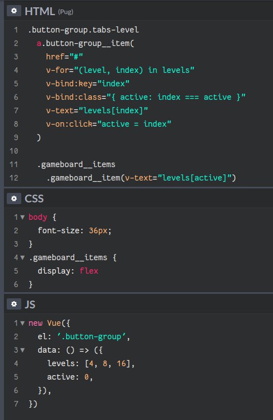Open JS editor settings gear
Screen dimensions: 273x420
tap(14, 304)
